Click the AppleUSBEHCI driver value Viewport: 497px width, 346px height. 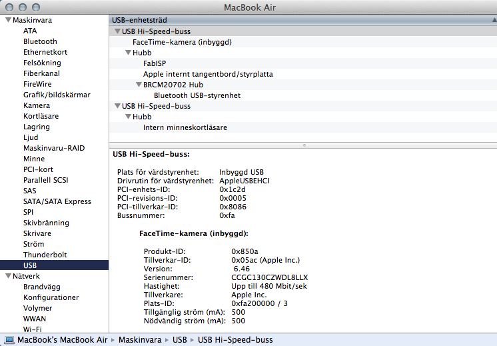[x=245, y=181]
